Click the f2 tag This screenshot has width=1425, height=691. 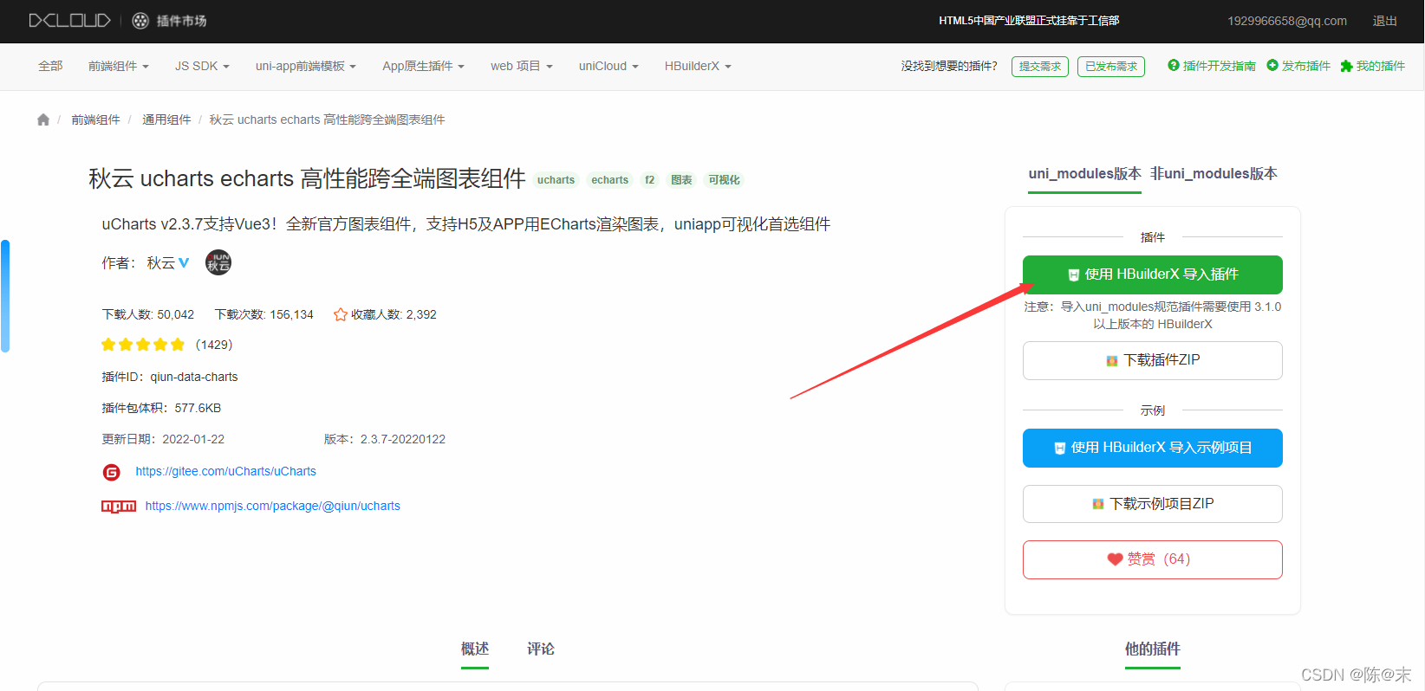650,180
